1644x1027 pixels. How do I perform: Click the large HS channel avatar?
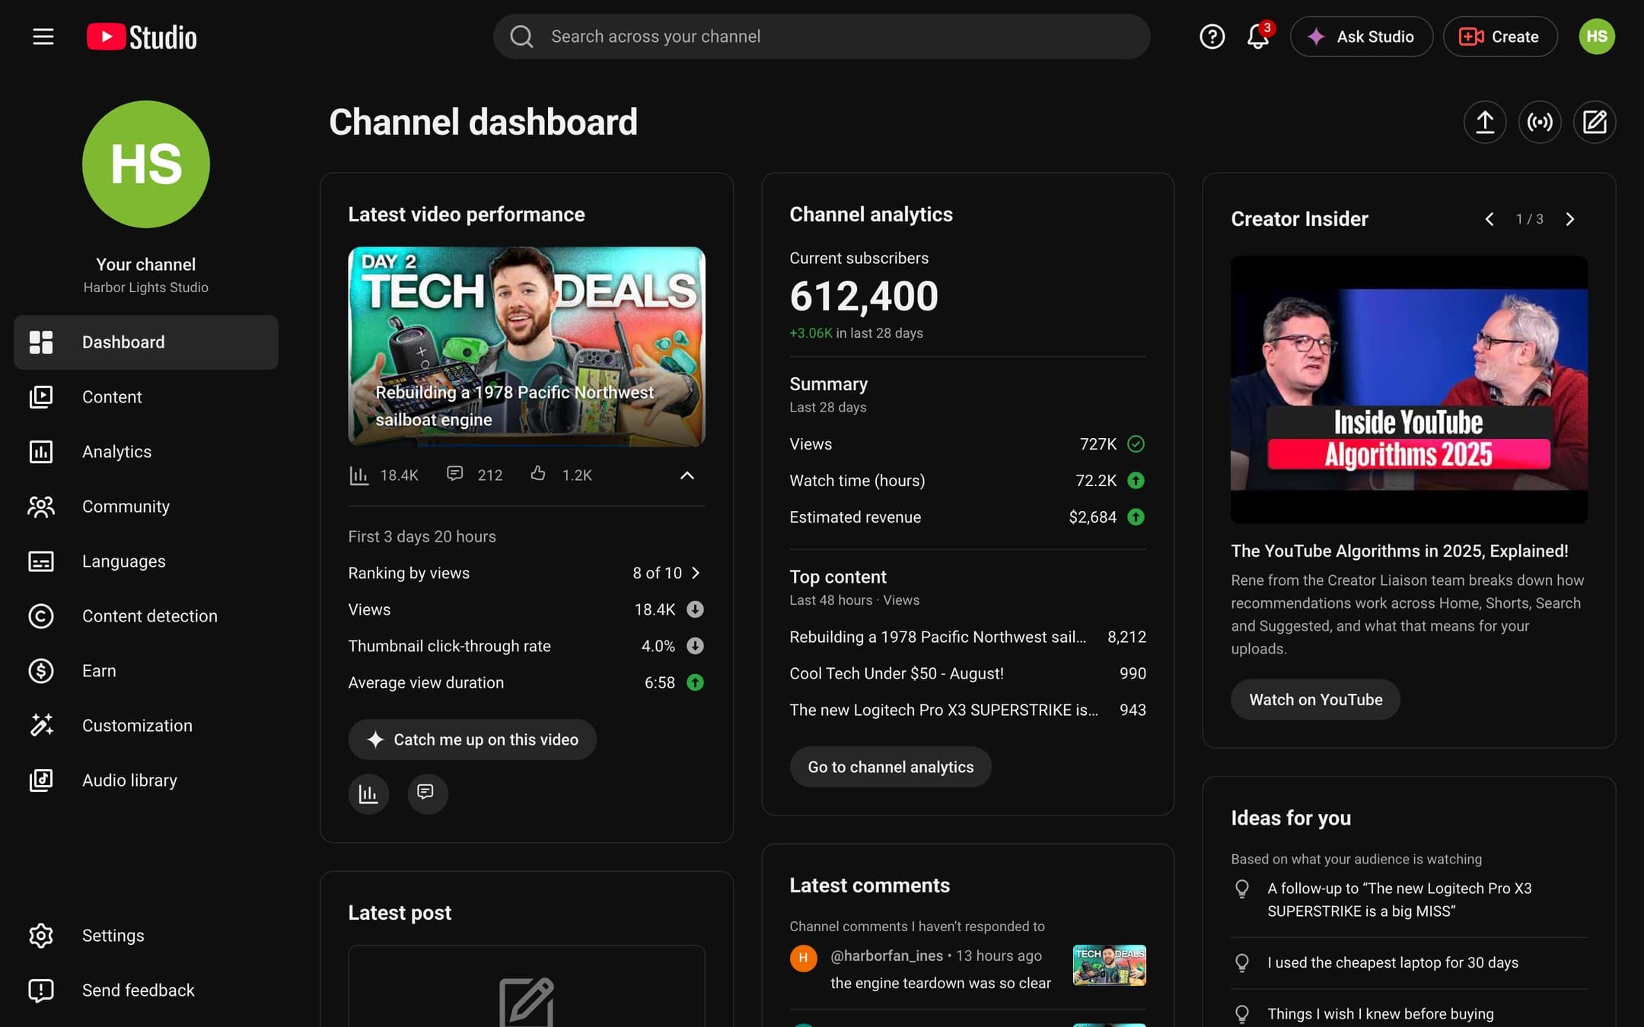146,164
